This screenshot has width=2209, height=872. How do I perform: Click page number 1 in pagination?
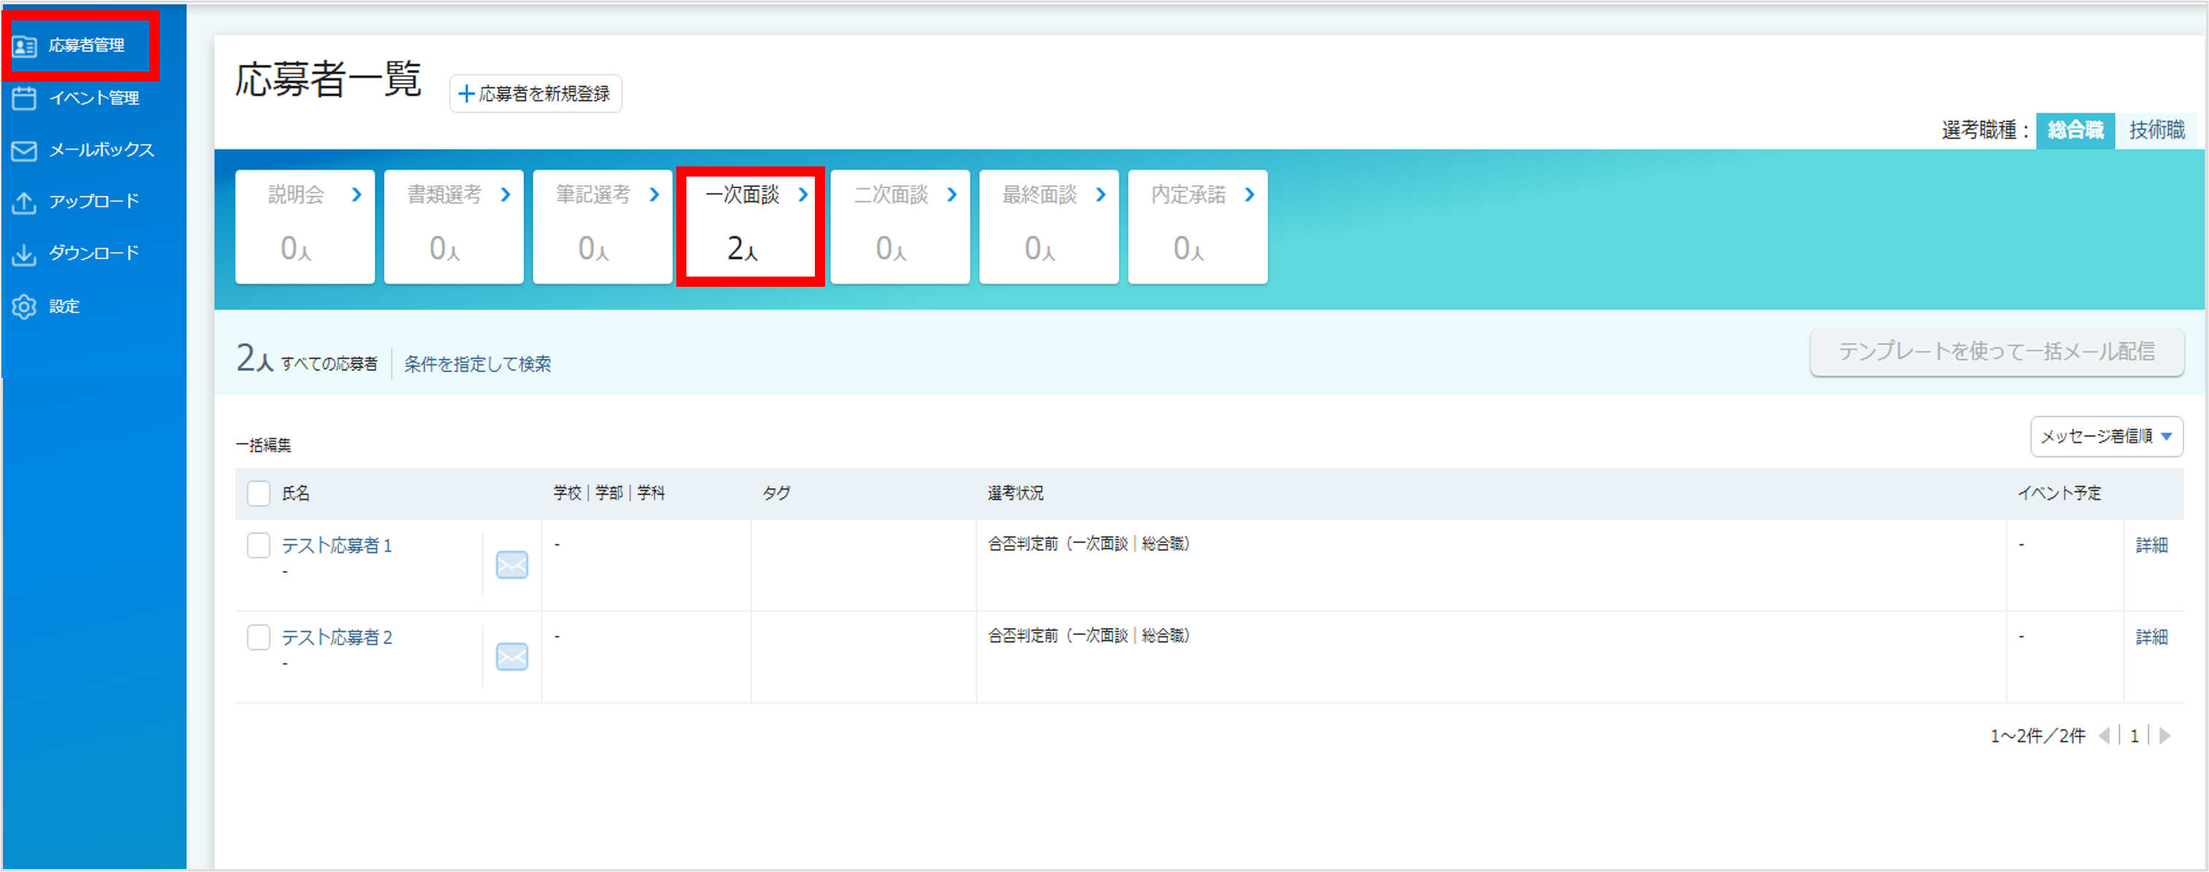pyautogui.click(x=2135, y=736)
